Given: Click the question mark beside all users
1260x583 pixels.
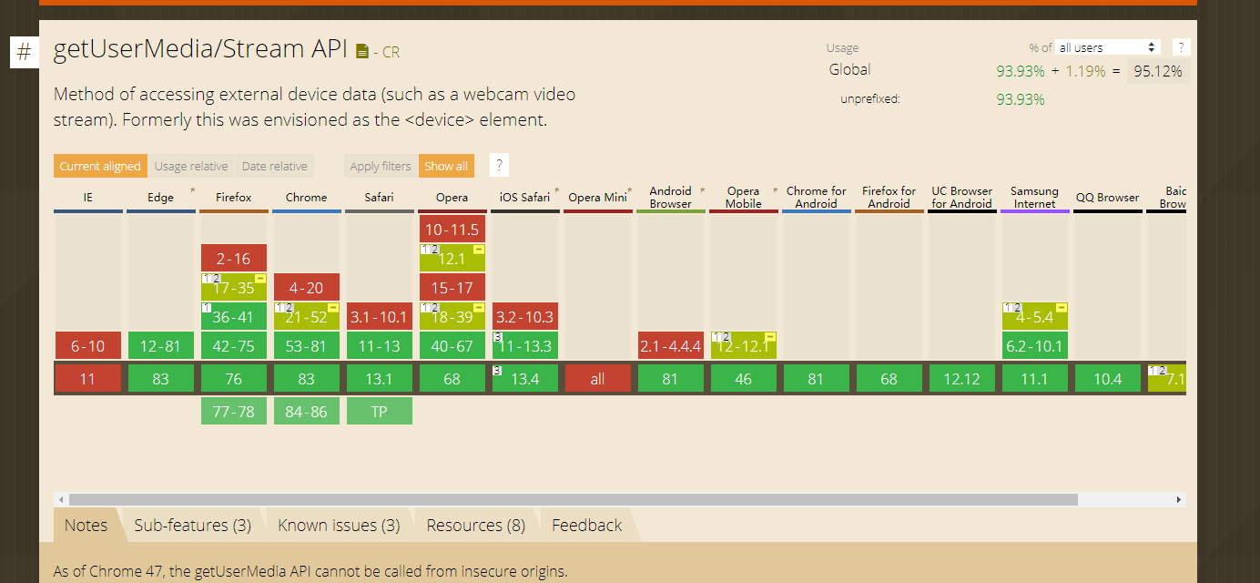Looking at the screenshot, I should (x=1181, y=47).
